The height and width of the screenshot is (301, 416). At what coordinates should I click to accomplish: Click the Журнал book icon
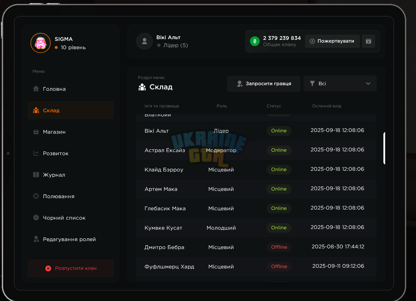[x=36, y=175]
